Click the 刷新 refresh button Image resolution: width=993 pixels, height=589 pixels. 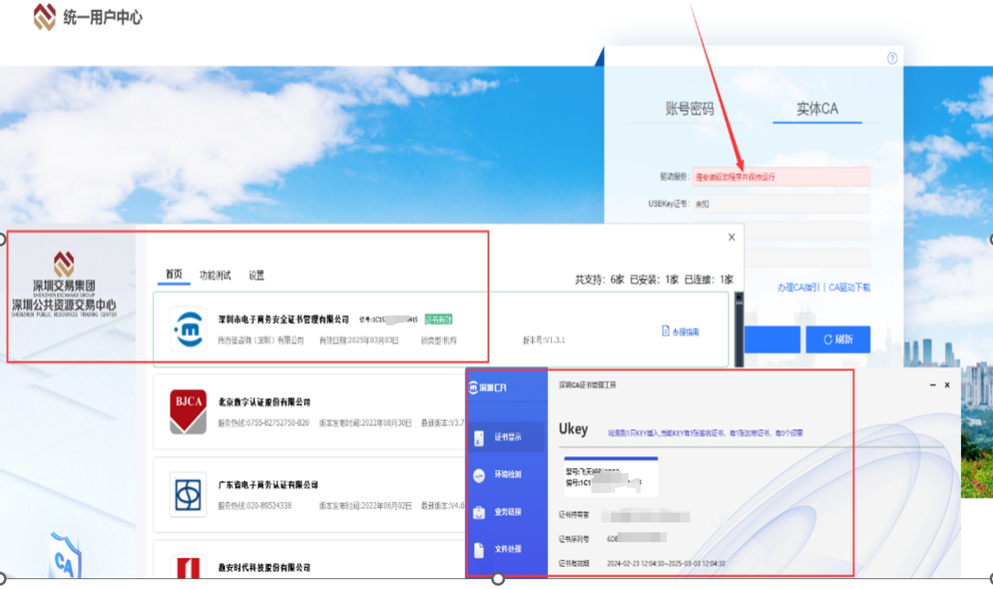[838, 339]
